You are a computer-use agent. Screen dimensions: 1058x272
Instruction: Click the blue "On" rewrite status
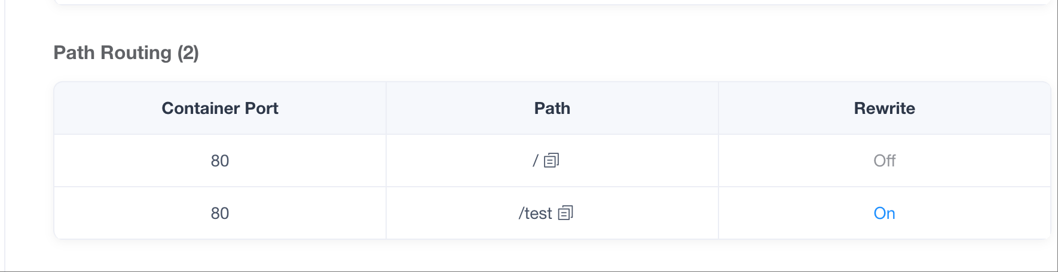pos(884,213)
